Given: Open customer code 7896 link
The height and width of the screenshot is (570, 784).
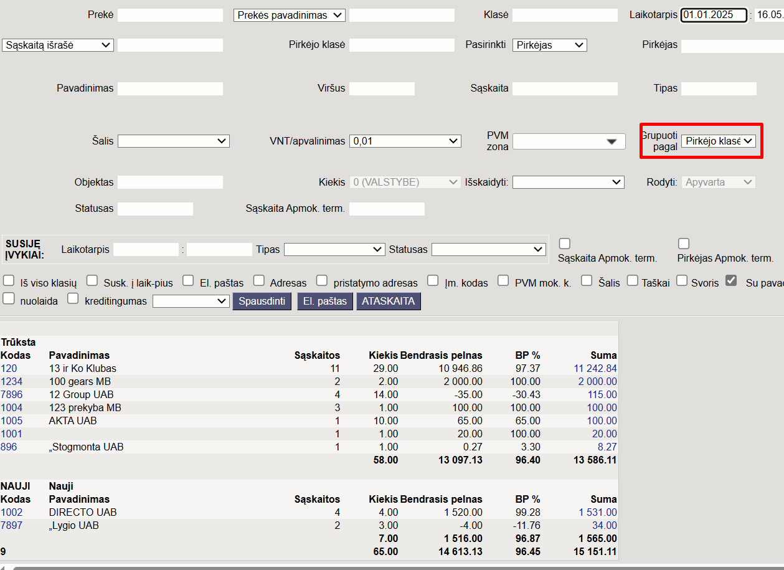Looking at the screenshot, I should (x=11, y=394).
